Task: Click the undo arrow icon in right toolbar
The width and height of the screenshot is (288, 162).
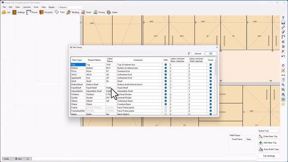Action: 283,56
